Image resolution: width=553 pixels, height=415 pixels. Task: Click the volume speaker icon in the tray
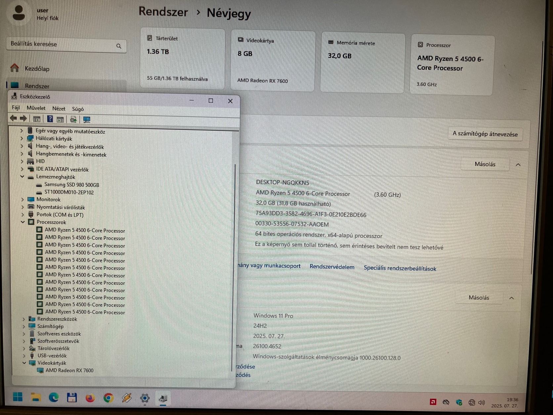coord(482,402)
